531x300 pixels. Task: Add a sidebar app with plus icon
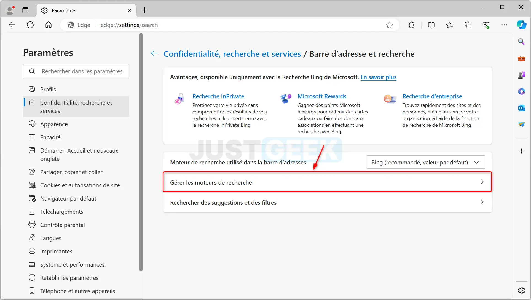point(521,151)
